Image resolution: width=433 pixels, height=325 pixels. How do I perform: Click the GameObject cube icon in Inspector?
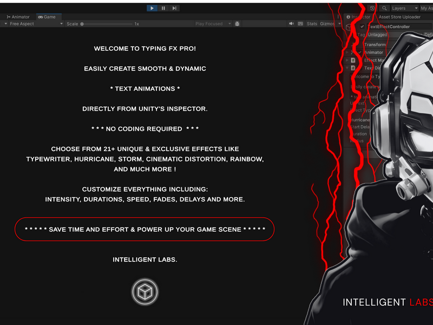click(x=348, y=27)
